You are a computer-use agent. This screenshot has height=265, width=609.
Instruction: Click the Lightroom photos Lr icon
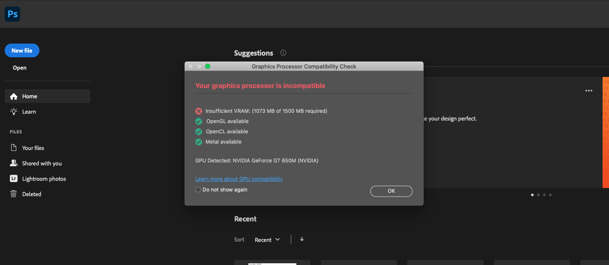14,179
